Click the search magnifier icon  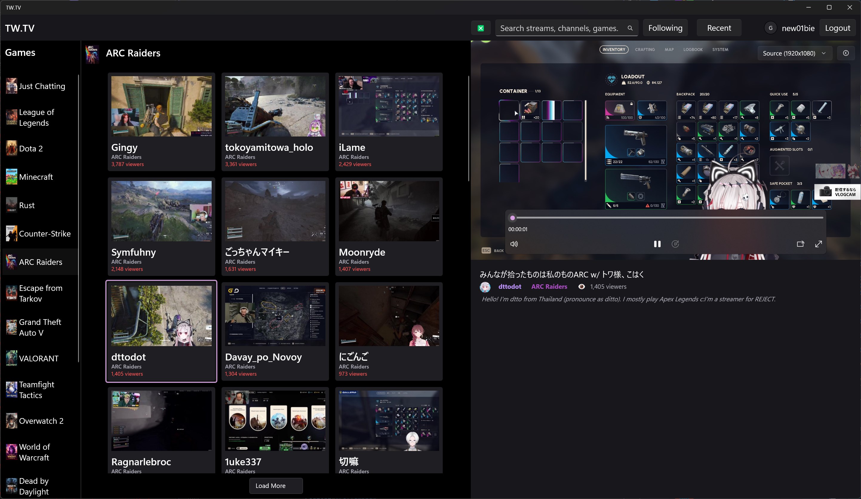click(630, 28)
